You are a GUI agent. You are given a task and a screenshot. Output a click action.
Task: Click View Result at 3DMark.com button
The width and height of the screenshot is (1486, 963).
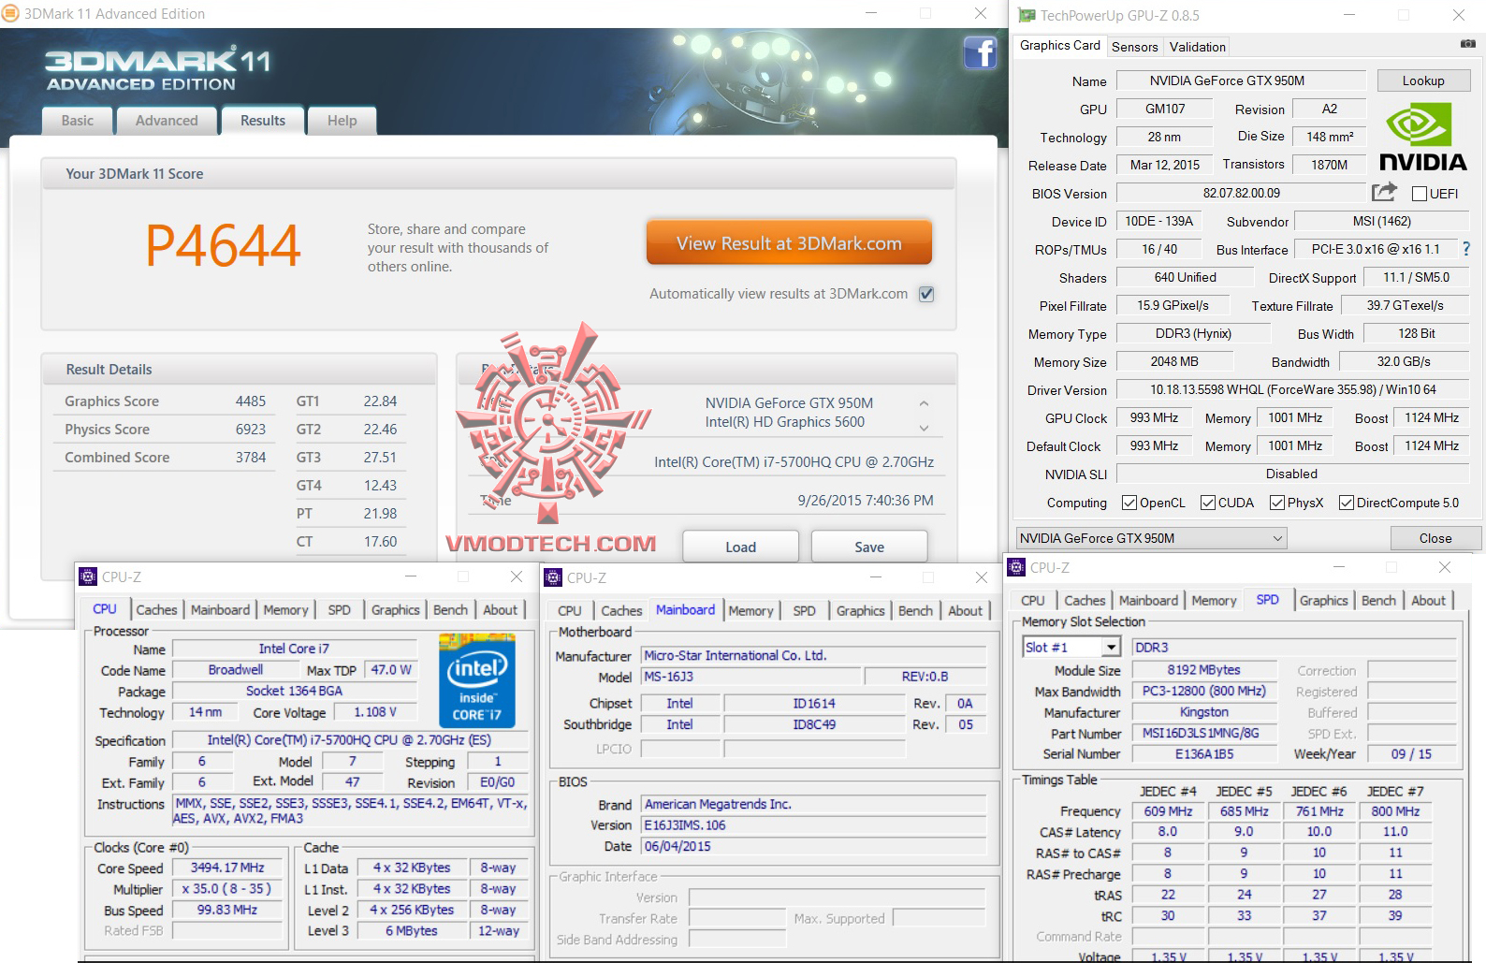pyautogui.click(x=789, y=243)
